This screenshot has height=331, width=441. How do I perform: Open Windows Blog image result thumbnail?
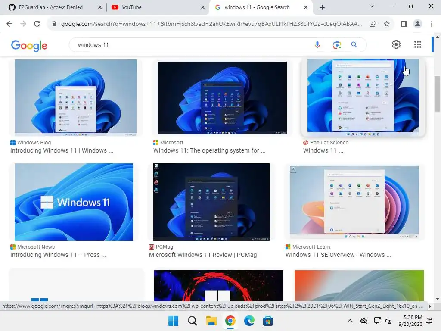coord(76,98)
